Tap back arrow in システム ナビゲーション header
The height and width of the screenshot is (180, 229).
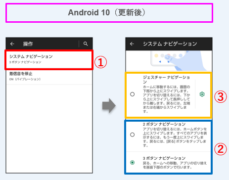(x=132, y=44)
